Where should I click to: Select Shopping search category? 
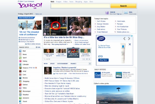tap(79, 2)
